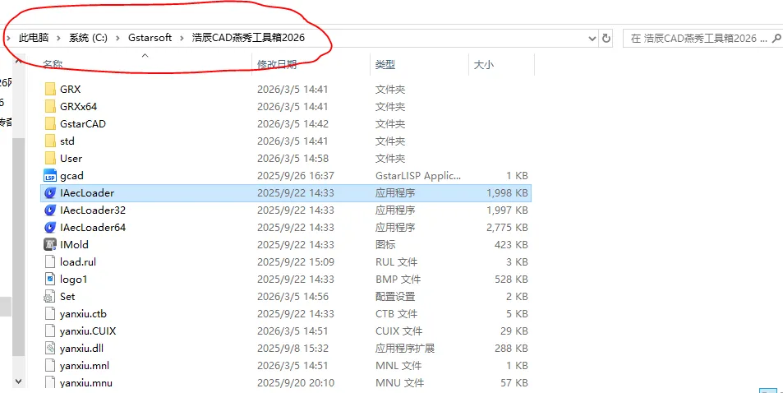This screenshot has width=783, height=393.
Task: Select the Set configuration file icon
Action: [x=49, y=297]
